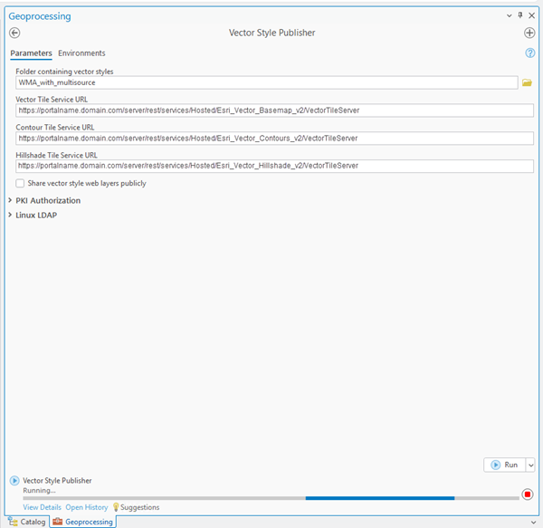Click the Contour Tile Service URL label
Image resolution: width=543 pixels, height=528 pixels.
click(x=54, y=127)
